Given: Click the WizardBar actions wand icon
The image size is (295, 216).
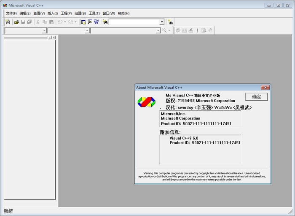Looking at the screenshot, I should click(164, 30).
